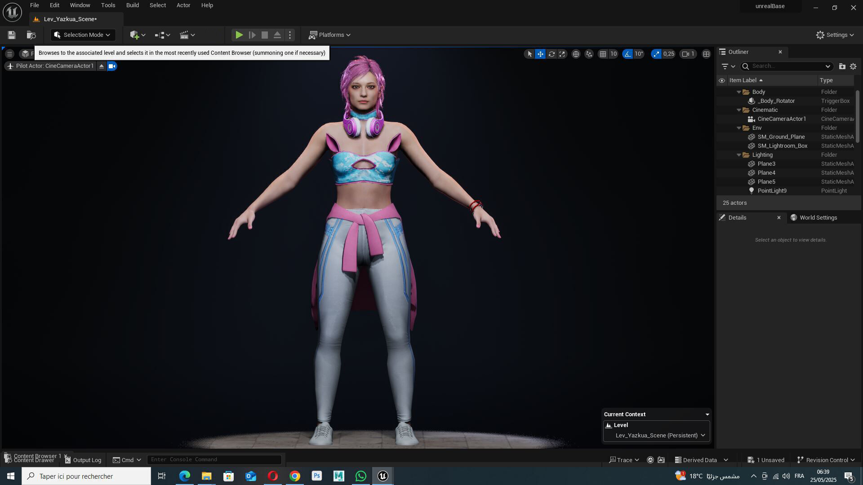
Task: Click the Outliner search field
Action: point(788,66)
